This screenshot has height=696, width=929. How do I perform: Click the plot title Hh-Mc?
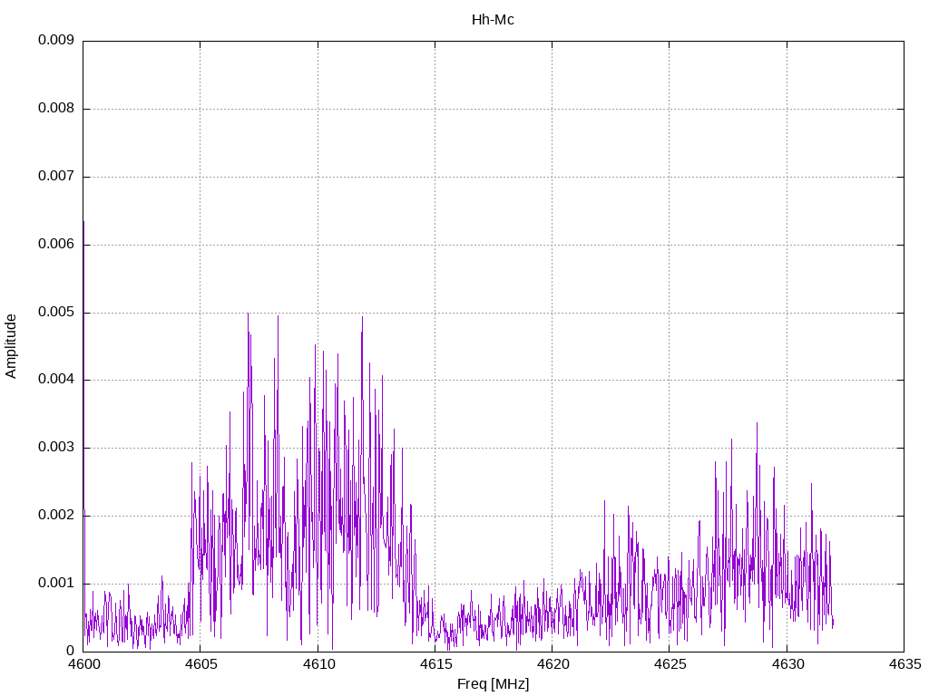pyautogui.click(x=493, y=20)
